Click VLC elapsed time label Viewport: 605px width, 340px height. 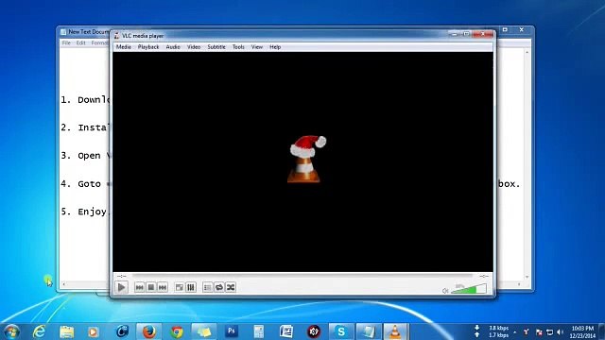[122, 276]
